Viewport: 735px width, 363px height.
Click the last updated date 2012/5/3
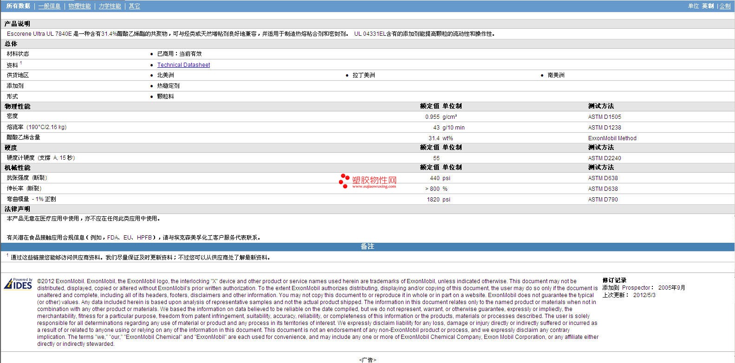[644, 295]
